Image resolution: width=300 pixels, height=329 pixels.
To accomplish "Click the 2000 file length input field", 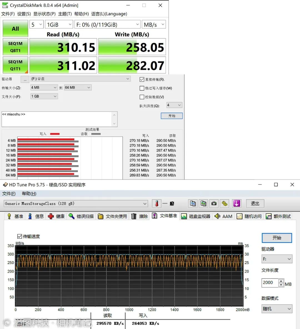I will [270, 283].
